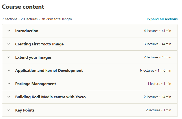The image size is (182, 119).
Task: Open Building Kodi Media centre with Yocto
Action: [50, 97]
